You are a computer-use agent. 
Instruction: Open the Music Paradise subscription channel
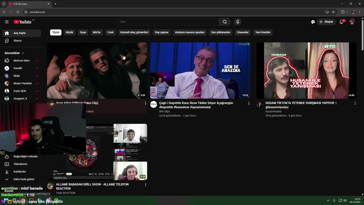22,83
